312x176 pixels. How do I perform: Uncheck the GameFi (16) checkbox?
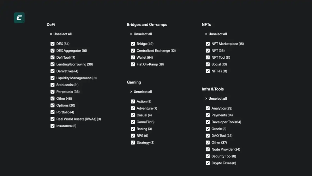point(133,122)
